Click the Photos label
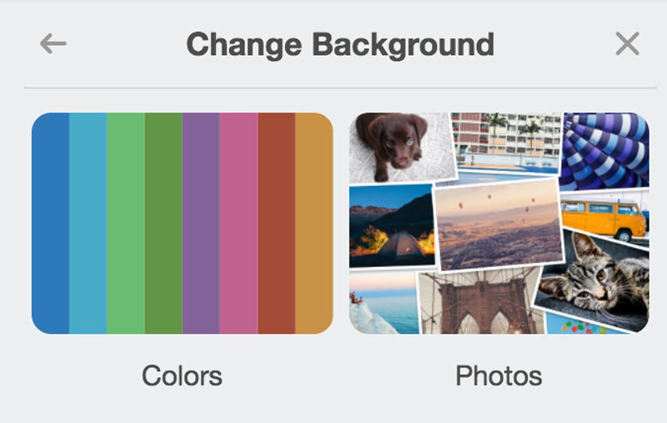This screenshot has width=667, height=423. [x=499, y=375]
